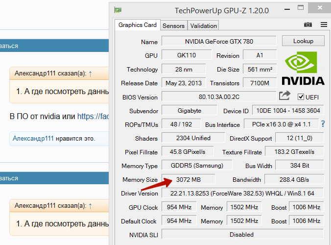Screen dimensions: 331x245
Task: Click "Александр111 сказал(а):" header in second quote
Action: pos(50,205)
